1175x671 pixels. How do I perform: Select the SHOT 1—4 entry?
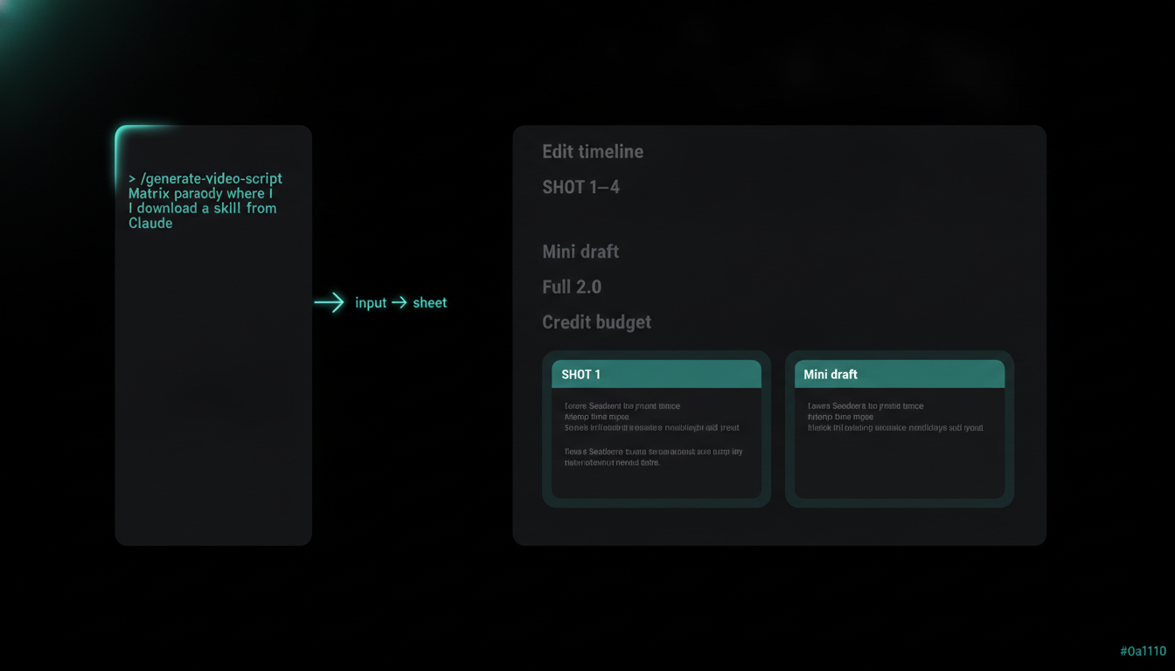(x=581, y=187)
